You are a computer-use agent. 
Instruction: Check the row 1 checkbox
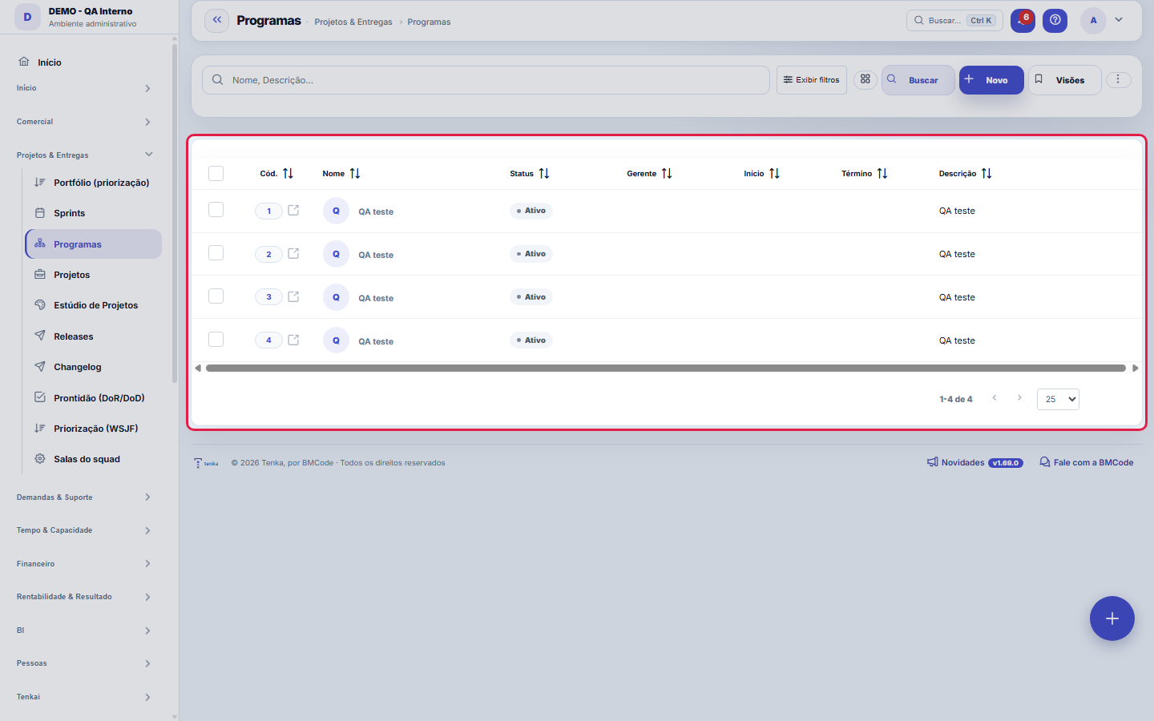216,209
